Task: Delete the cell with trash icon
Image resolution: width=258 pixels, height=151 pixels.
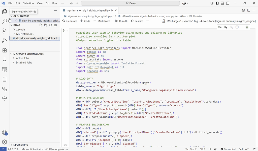Action: point(247,27)
